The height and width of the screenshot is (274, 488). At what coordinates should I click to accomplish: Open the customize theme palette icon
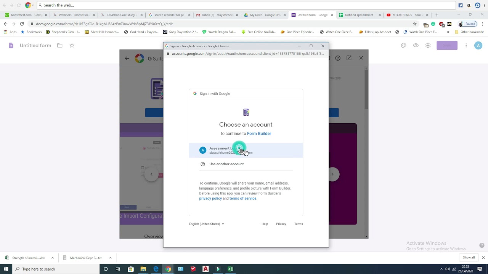pyautogui.click(x=403, y=46)
